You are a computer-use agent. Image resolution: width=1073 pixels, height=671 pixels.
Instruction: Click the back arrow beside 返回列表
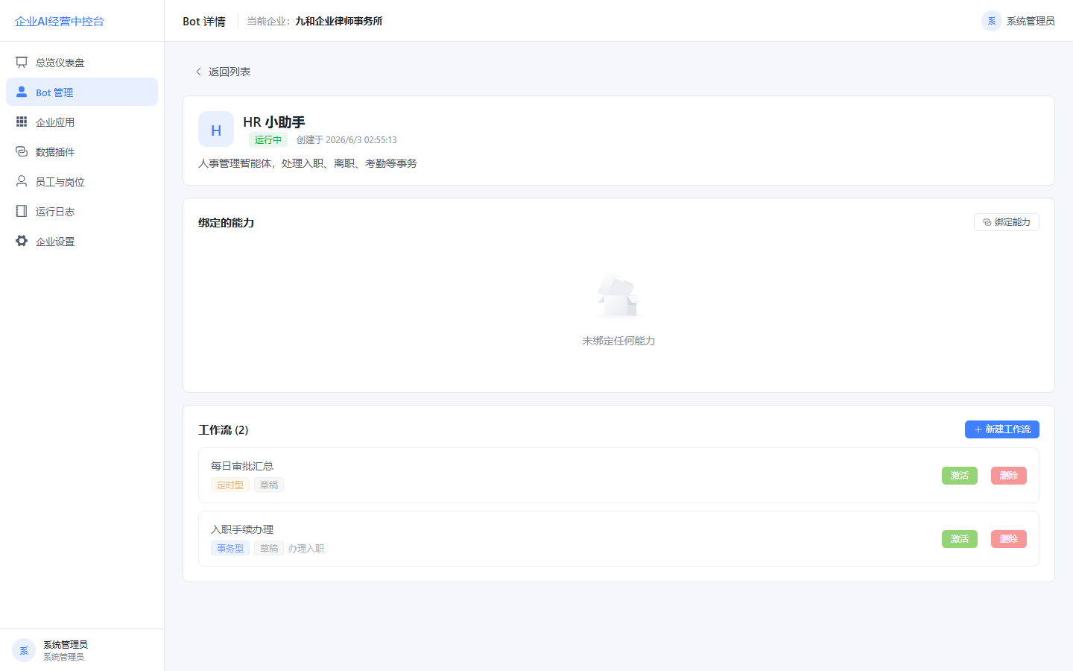click(198, 72)
